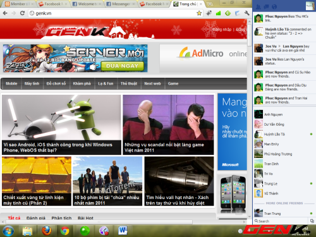
Task: Bookmark page with the star icon
Action: click(199, 13)
